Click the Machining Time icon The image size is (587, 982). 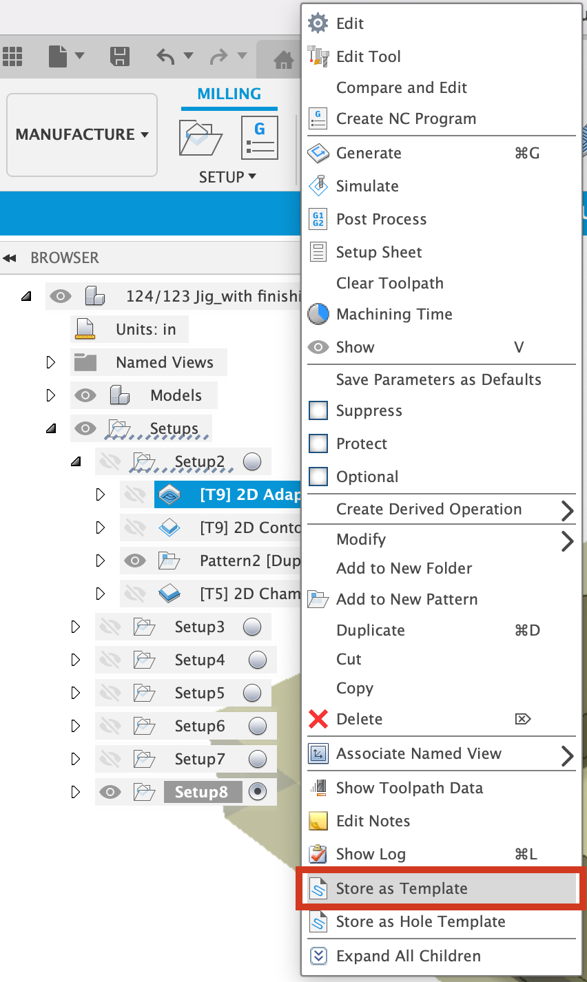[317, 314]
